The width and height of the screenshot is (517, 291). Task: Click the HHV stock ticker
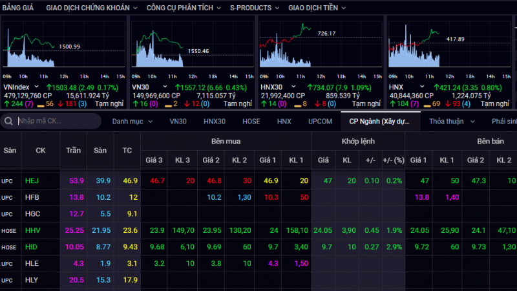point(33,230)
